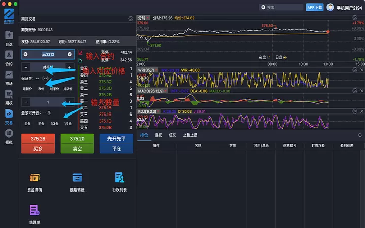Toggle the 日盘 day session marker
The image size is (365, 228).
click(x=281, y=57)
